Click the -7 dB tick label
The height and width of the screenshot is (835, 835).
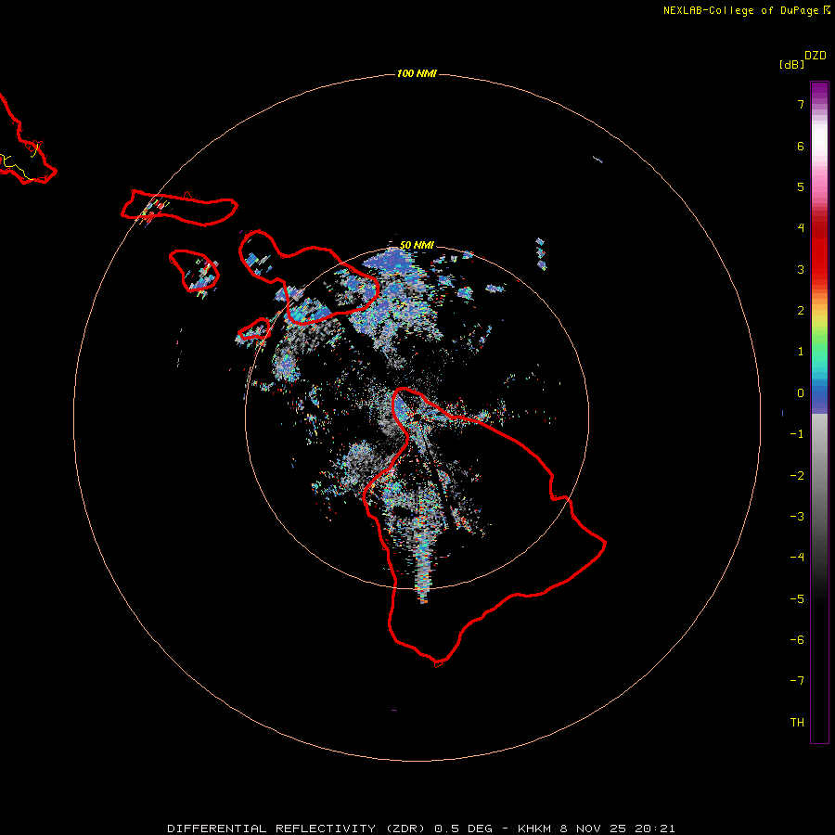(797, 681)
